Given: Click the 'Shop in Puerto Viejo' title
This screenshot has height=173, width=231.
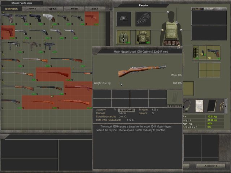Looking at the screenshot, I should click(22, 3).
